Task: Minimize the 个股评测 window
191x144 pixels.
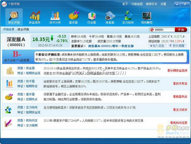Action: (177, 4)
